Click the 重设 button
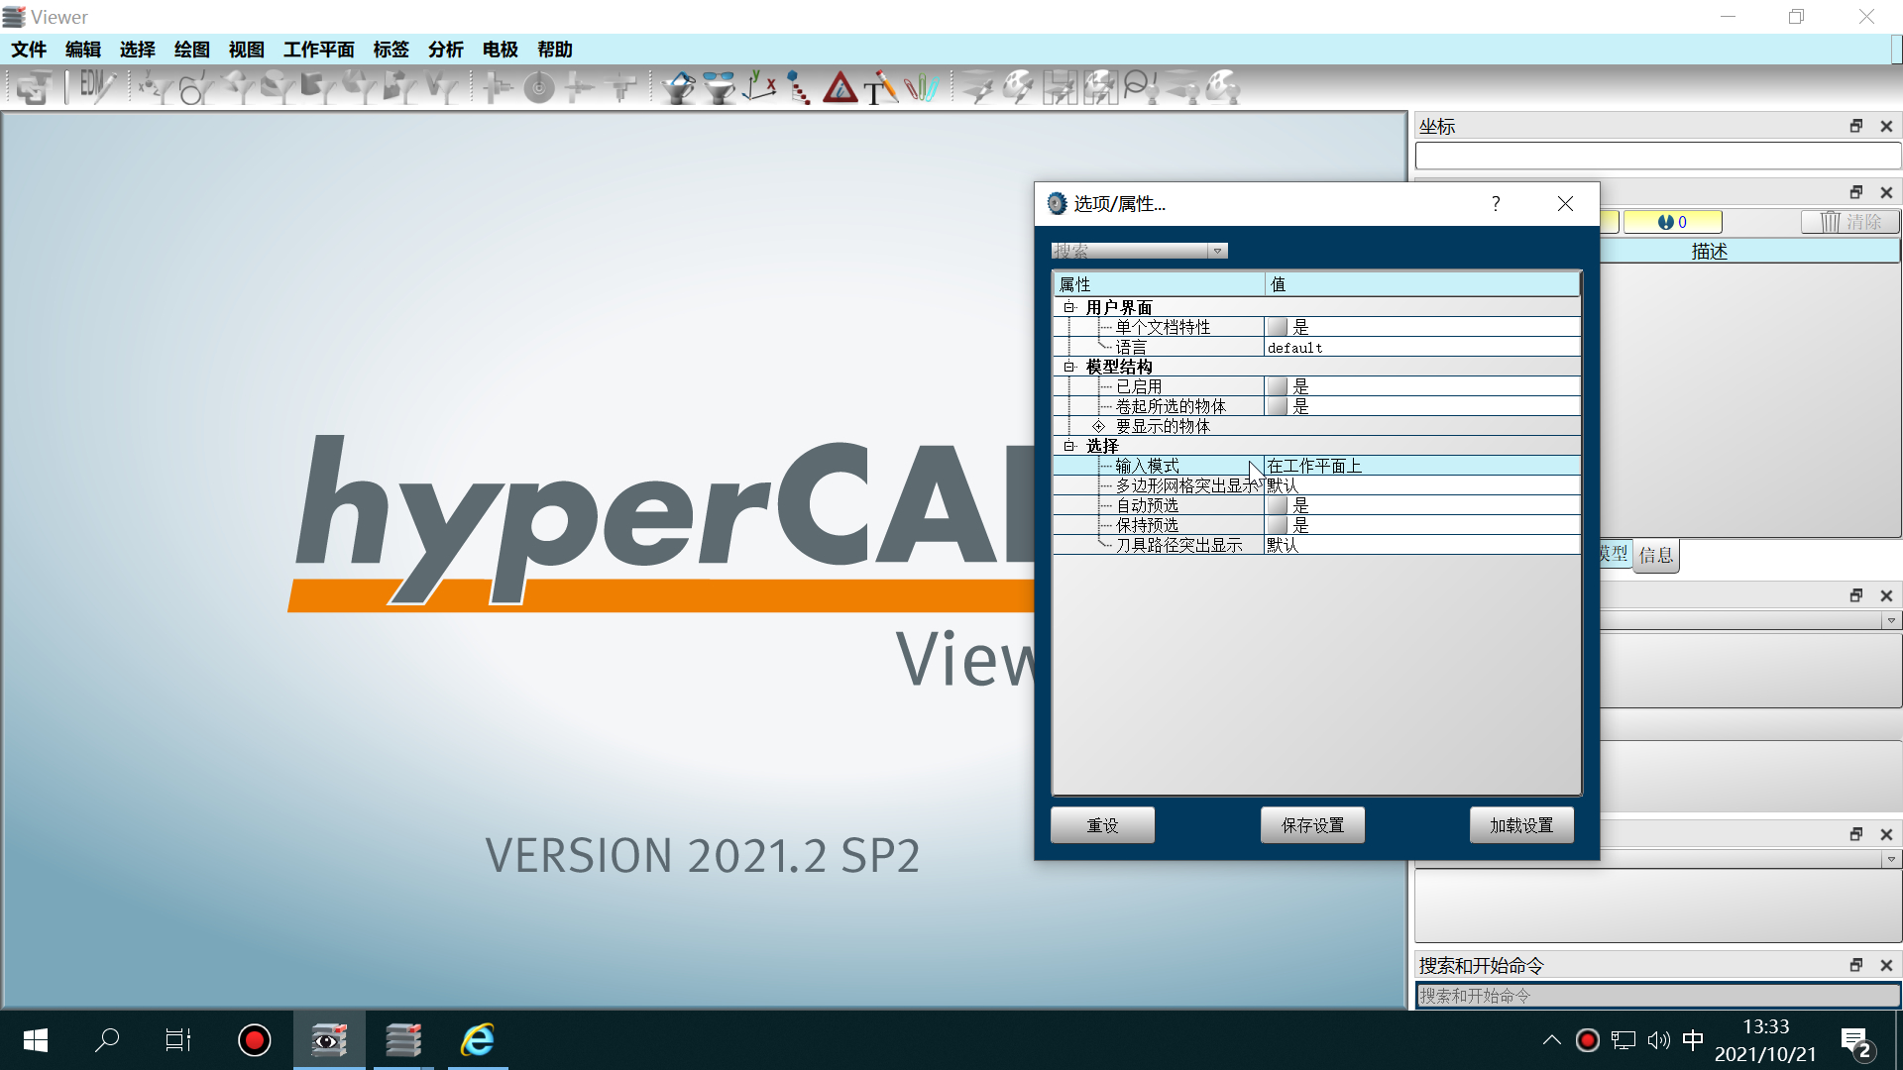Screen dimensions: 1903x1070 point(1102,825)
